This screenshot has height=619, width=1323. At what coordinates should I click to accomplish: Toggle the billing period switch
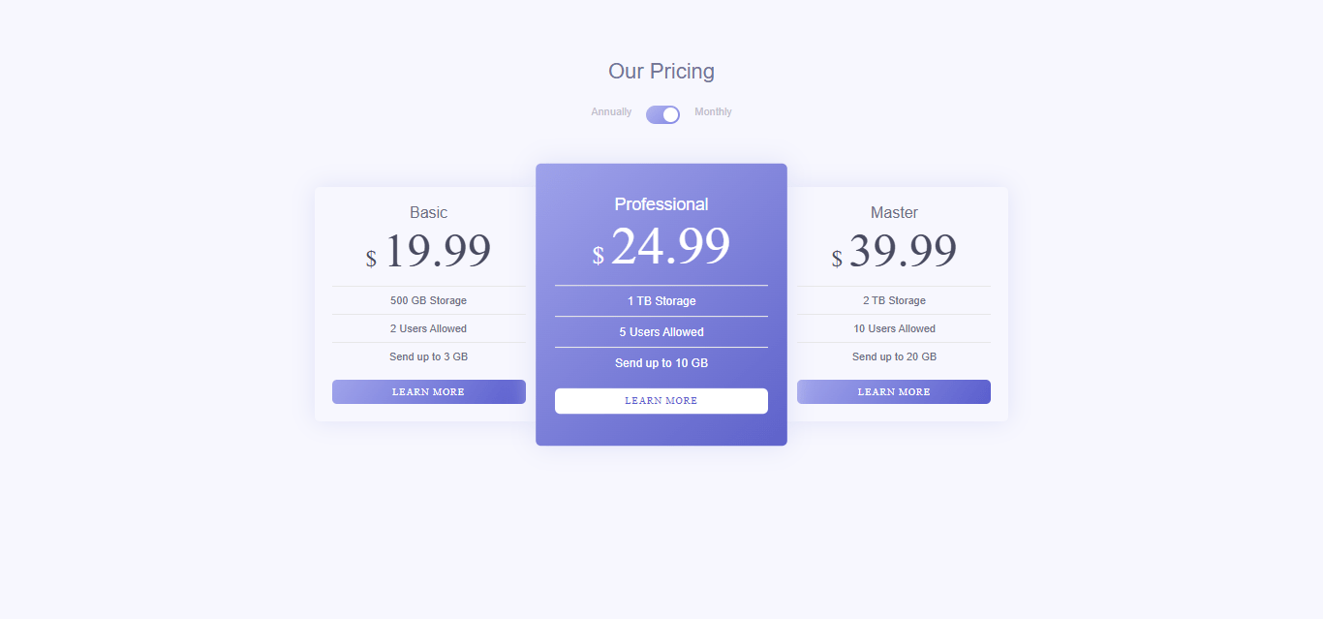click(x=662, y=113)
